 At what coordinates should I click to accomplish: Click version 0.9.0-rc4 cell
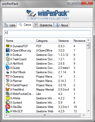(x=64, y=90)
